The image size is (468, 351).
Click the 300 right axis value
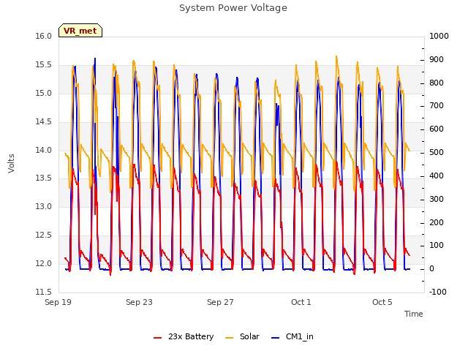[437, 199]
